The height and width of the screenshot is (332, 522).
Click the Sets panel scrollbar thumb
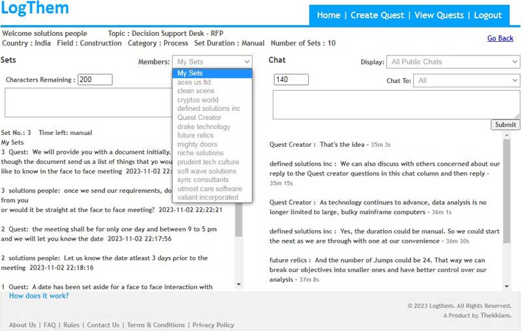click(x=239, y=220)
